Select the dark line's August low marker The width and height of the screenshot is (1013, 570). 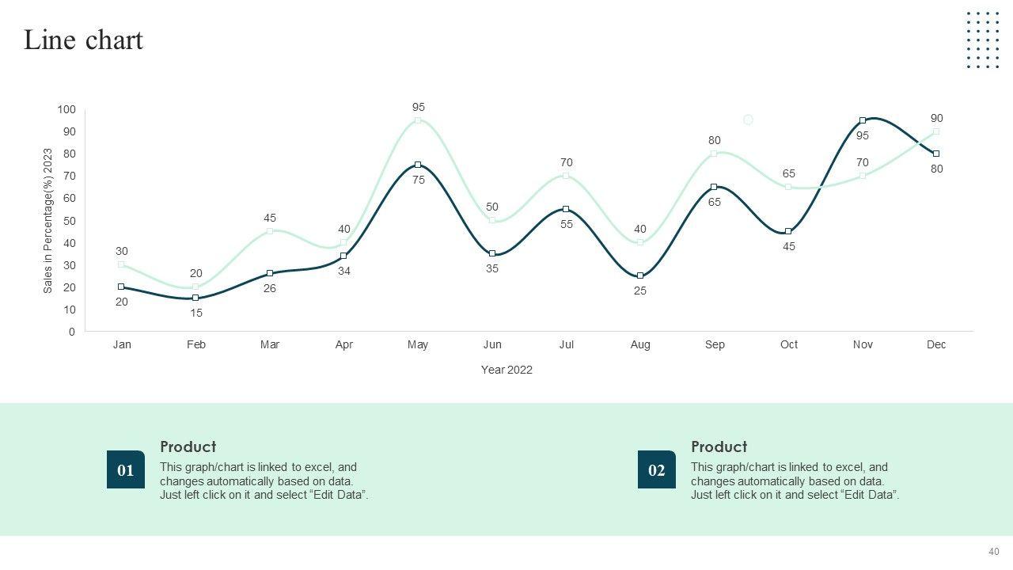[640, 275]
